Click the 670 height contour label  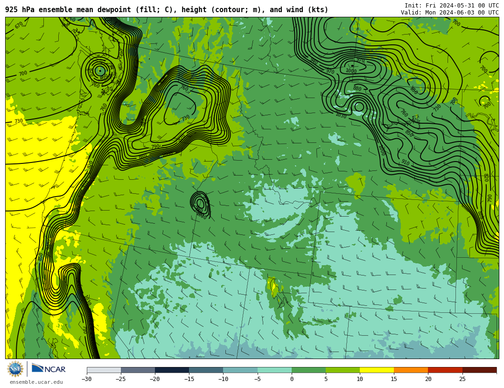tap(19, 25)
